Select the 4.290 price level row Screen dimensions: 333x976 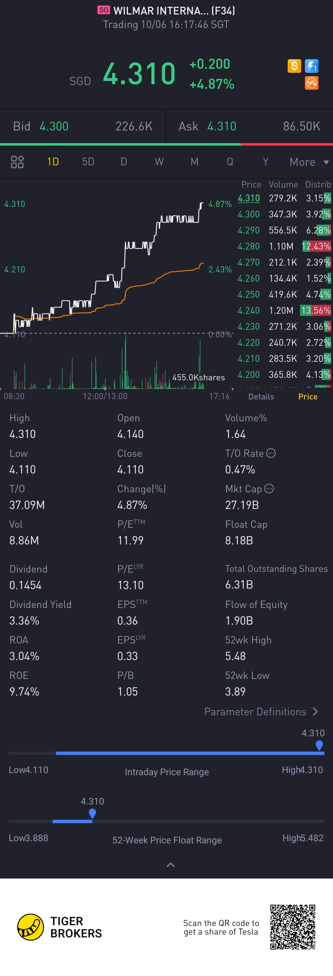pos(284,230)
